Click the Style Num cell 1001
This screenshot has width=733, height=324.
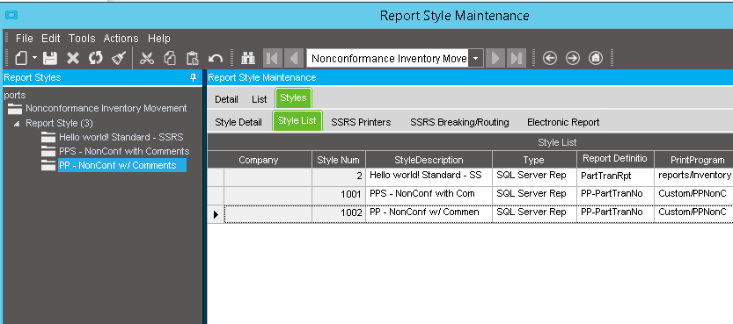click(339, 195)
